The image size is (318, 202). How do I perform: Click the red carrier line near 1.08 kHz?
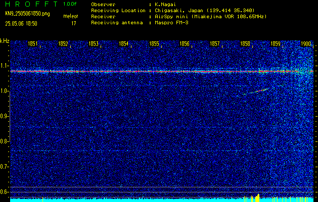[162, 71]
